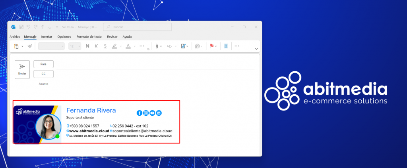Viewport: 407px width, 168px height.
Task: Open the font size dropdown
Action: [x=75, y=46]
